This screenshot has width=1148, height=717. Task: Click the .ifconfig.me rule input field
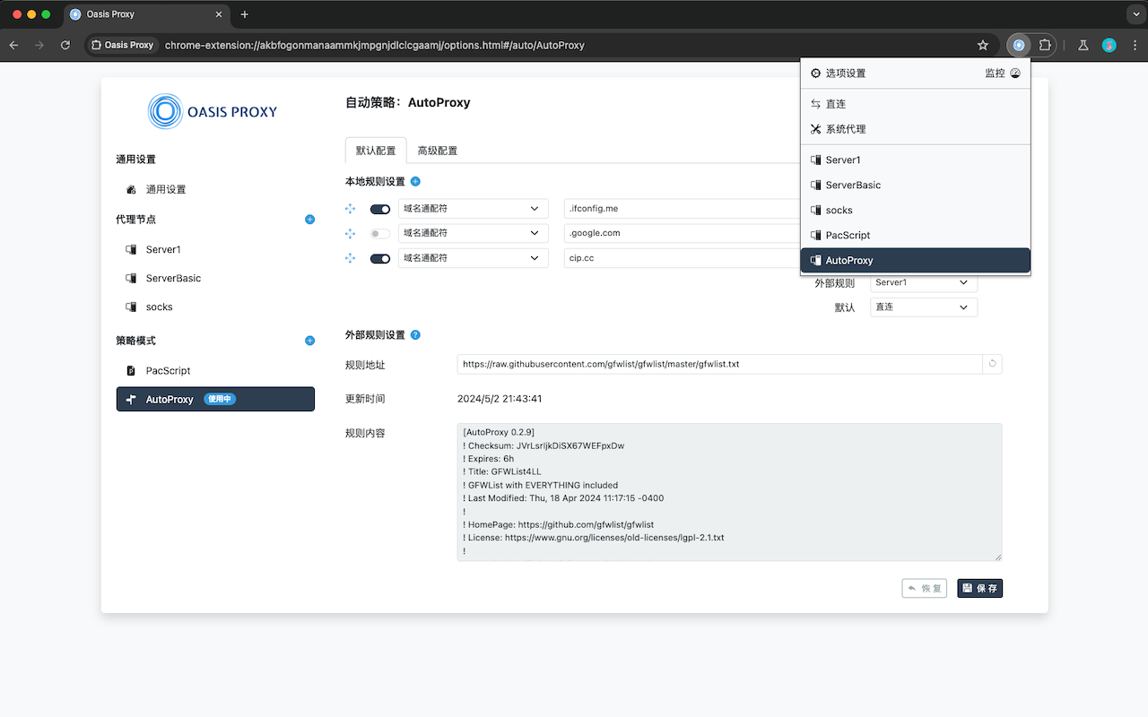[x=682, y=208]
